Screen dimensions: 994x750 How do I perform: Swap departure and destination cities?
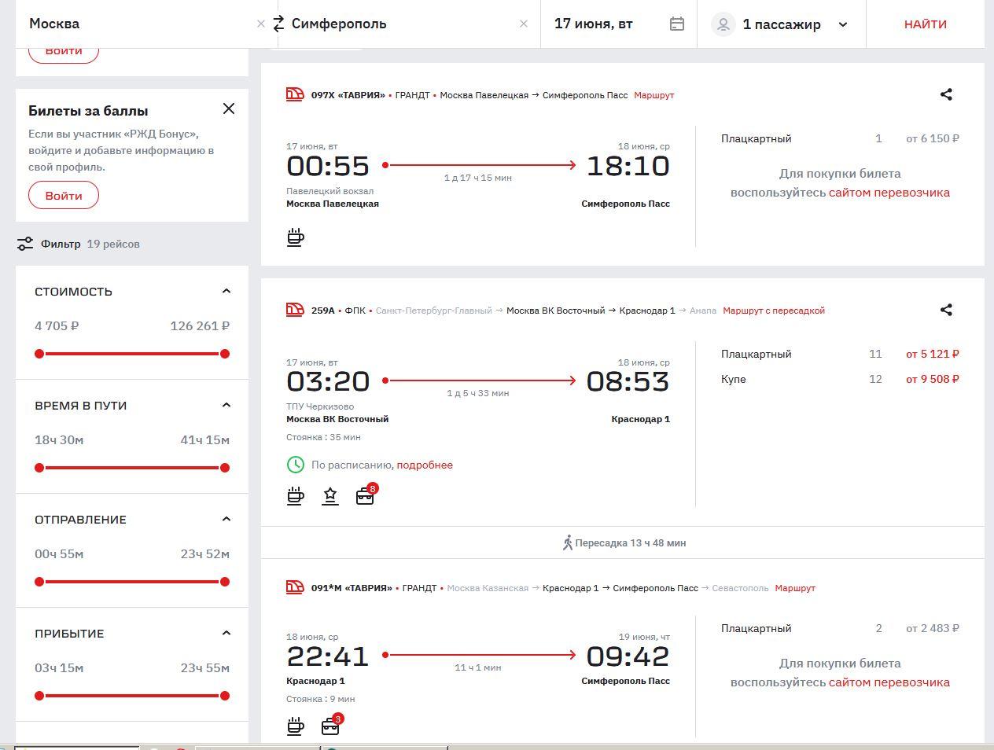278,24
